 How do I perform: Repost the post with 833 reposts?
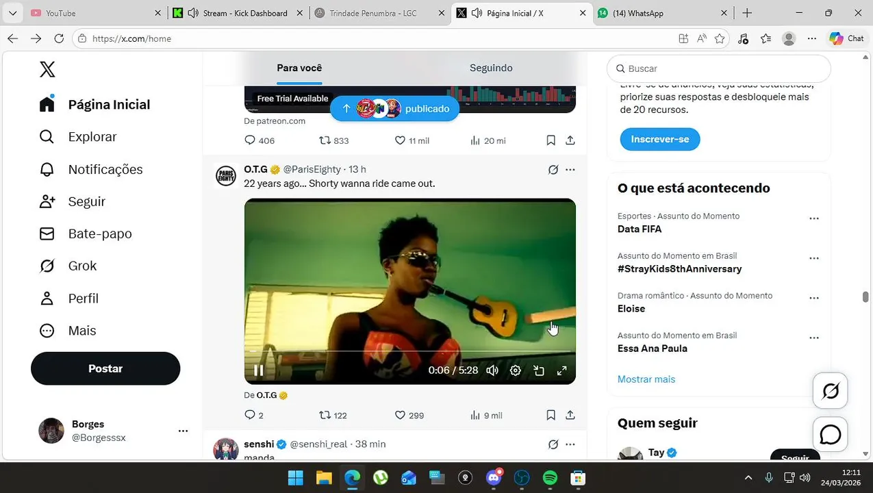coord(334,140)
